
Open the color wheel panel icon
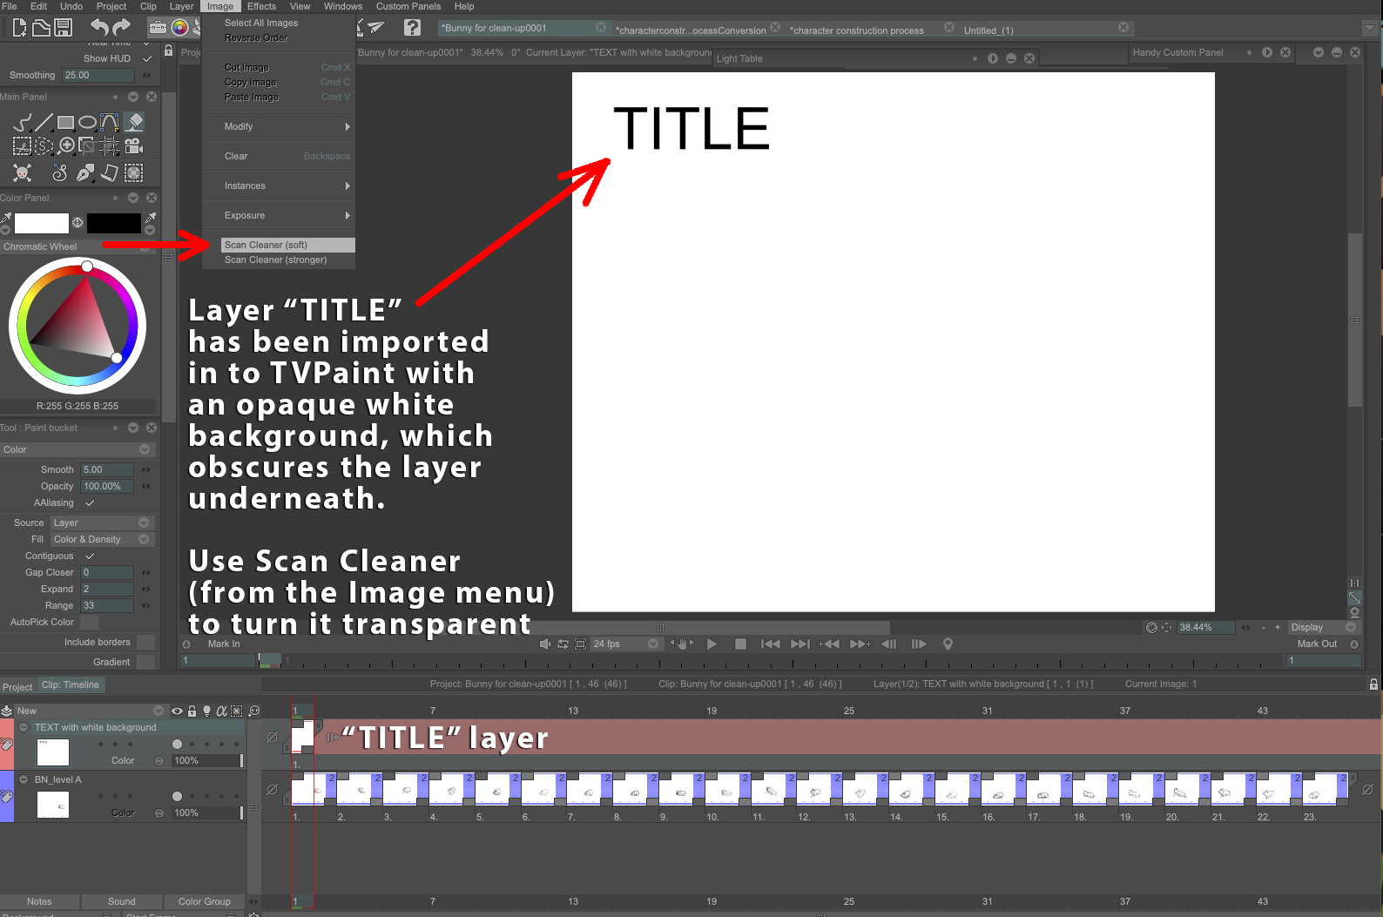[x=180, y=28]
